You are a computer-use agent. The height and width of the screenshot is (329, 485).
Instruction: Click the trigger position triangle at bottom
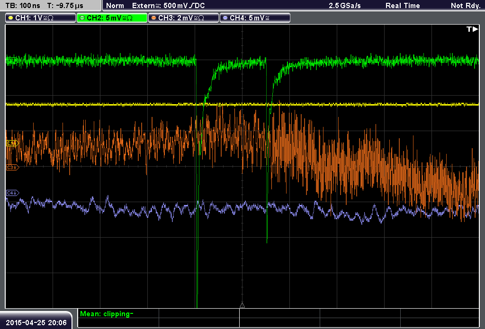click(x=242, y=305)
